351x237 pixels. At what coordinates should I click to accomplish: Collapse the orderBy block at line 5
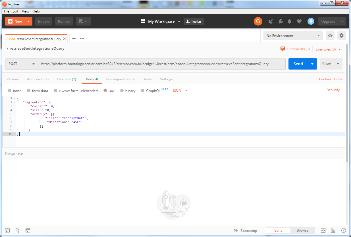point(14,114)
